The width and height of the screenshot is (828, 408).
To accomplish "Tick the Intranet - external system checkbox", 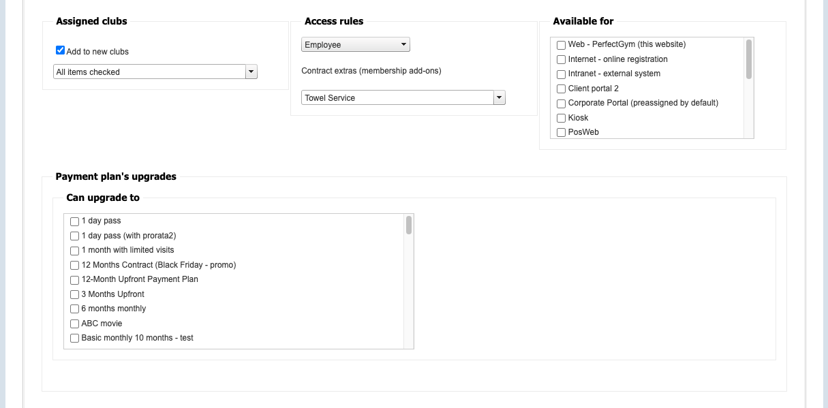I will pos(561,74).
